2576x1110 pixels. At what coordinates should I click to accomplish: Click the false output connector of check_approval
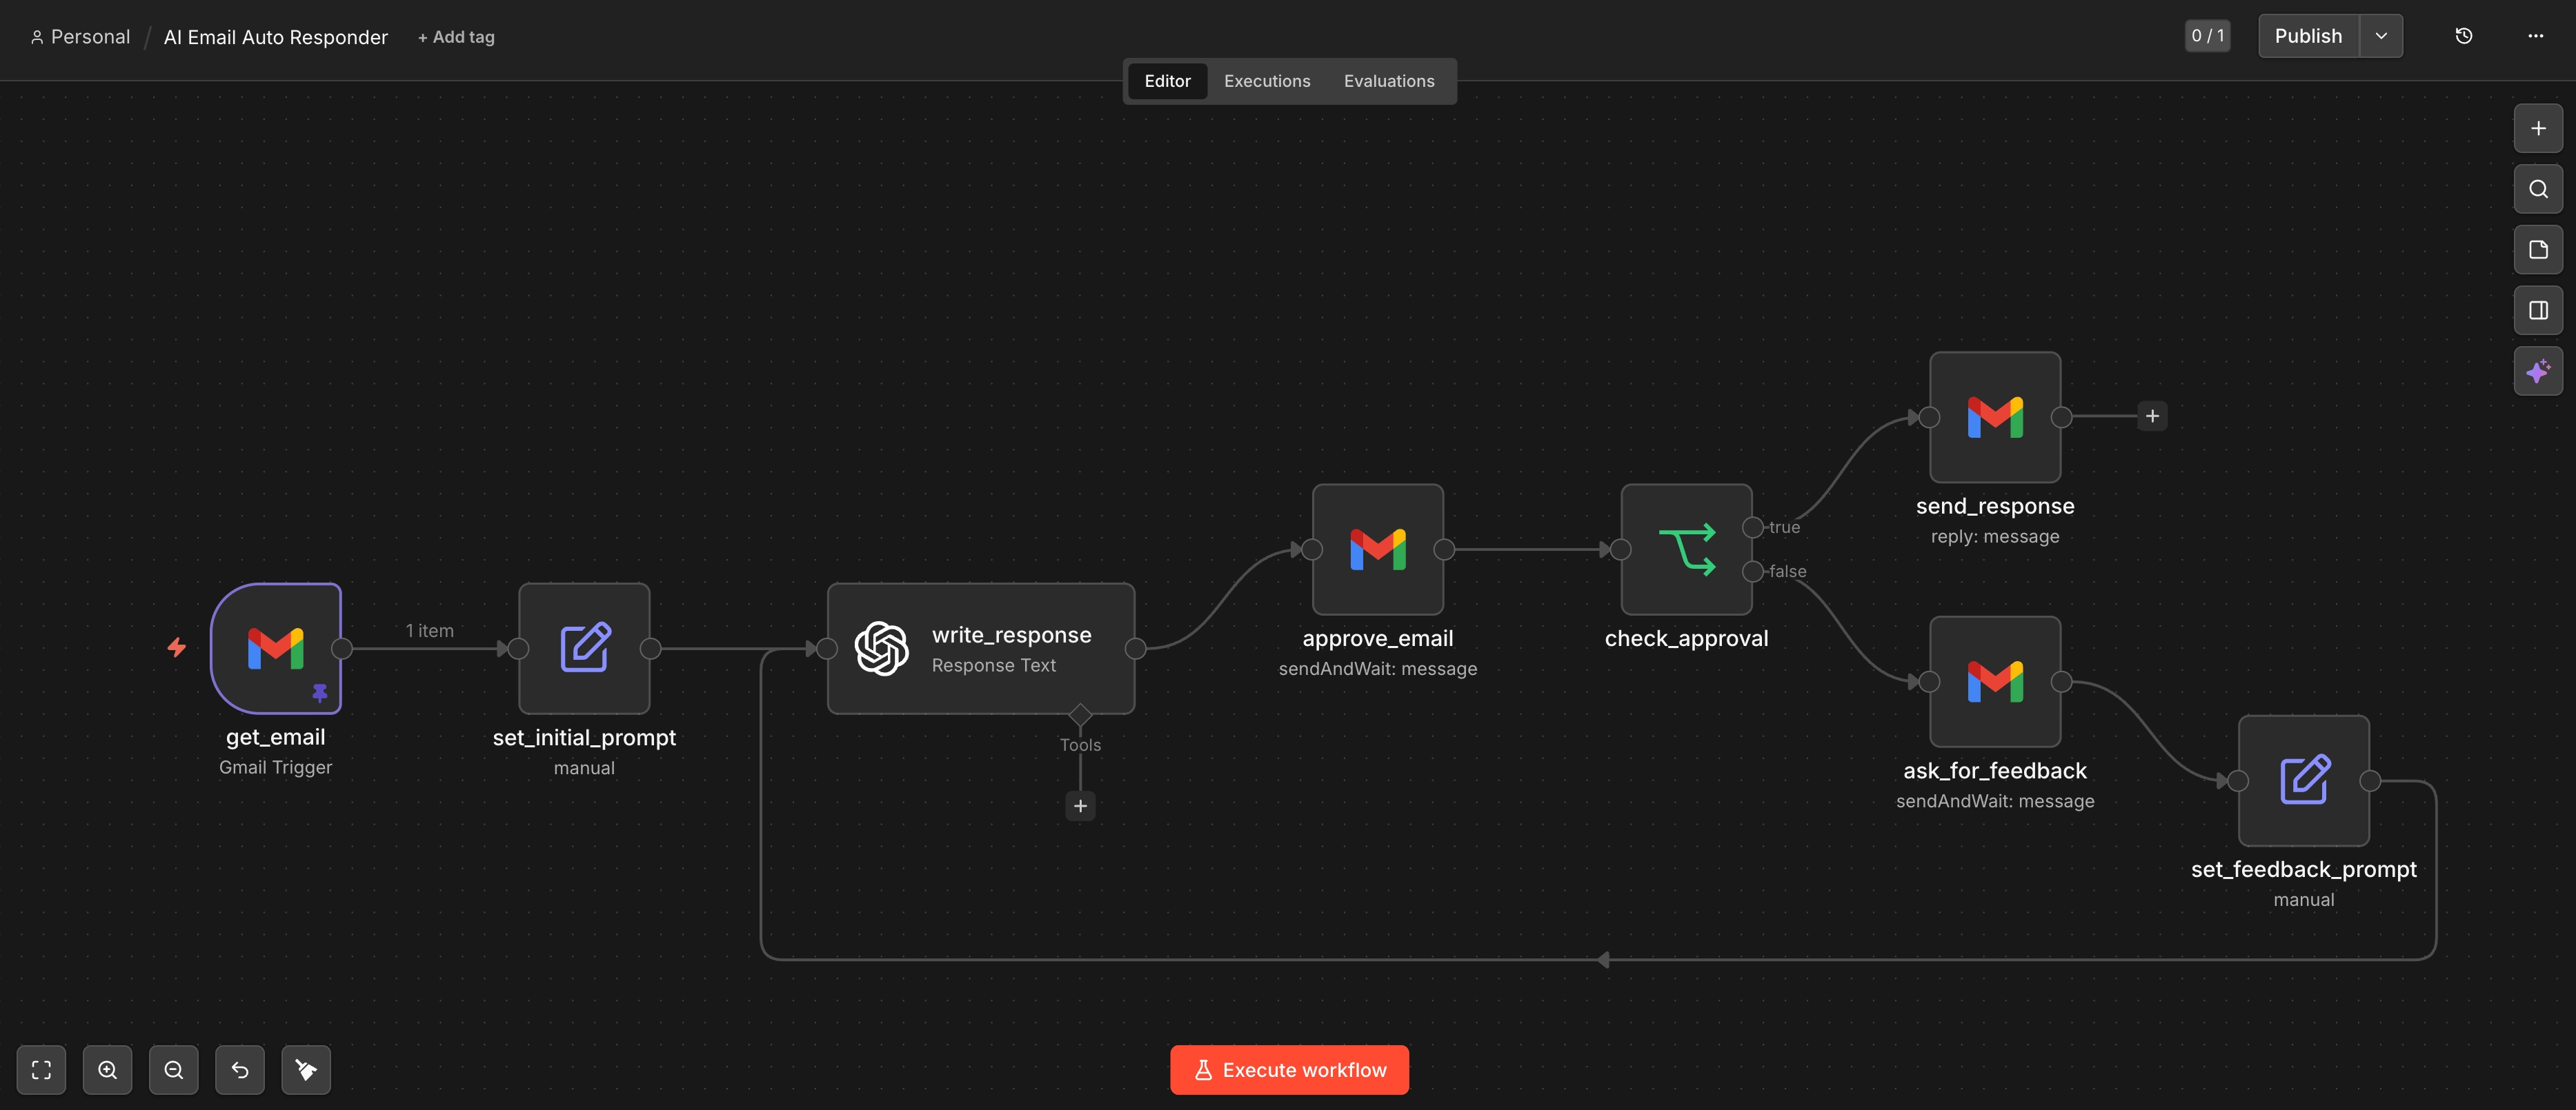click(1753, 572)
